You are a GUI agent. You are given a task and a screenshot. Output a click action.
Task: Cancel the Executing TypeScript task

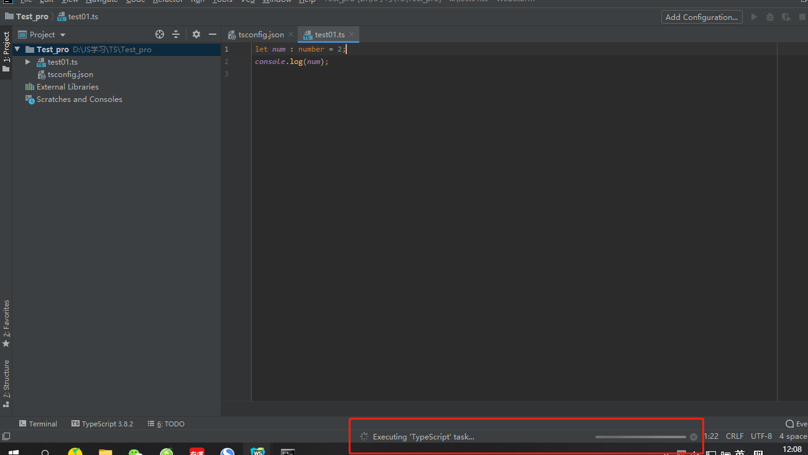[x=694, y=437]
